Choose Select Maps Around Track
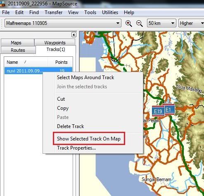Viewport: 204px width, 196px height. click(x=85, y=77)
